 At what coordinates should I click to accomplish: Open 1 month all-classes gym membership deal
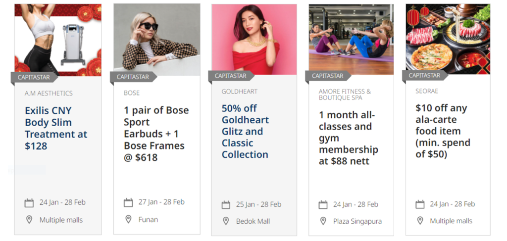348,138
